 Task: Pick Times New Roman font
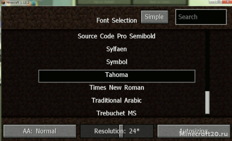tap(117, 88)
